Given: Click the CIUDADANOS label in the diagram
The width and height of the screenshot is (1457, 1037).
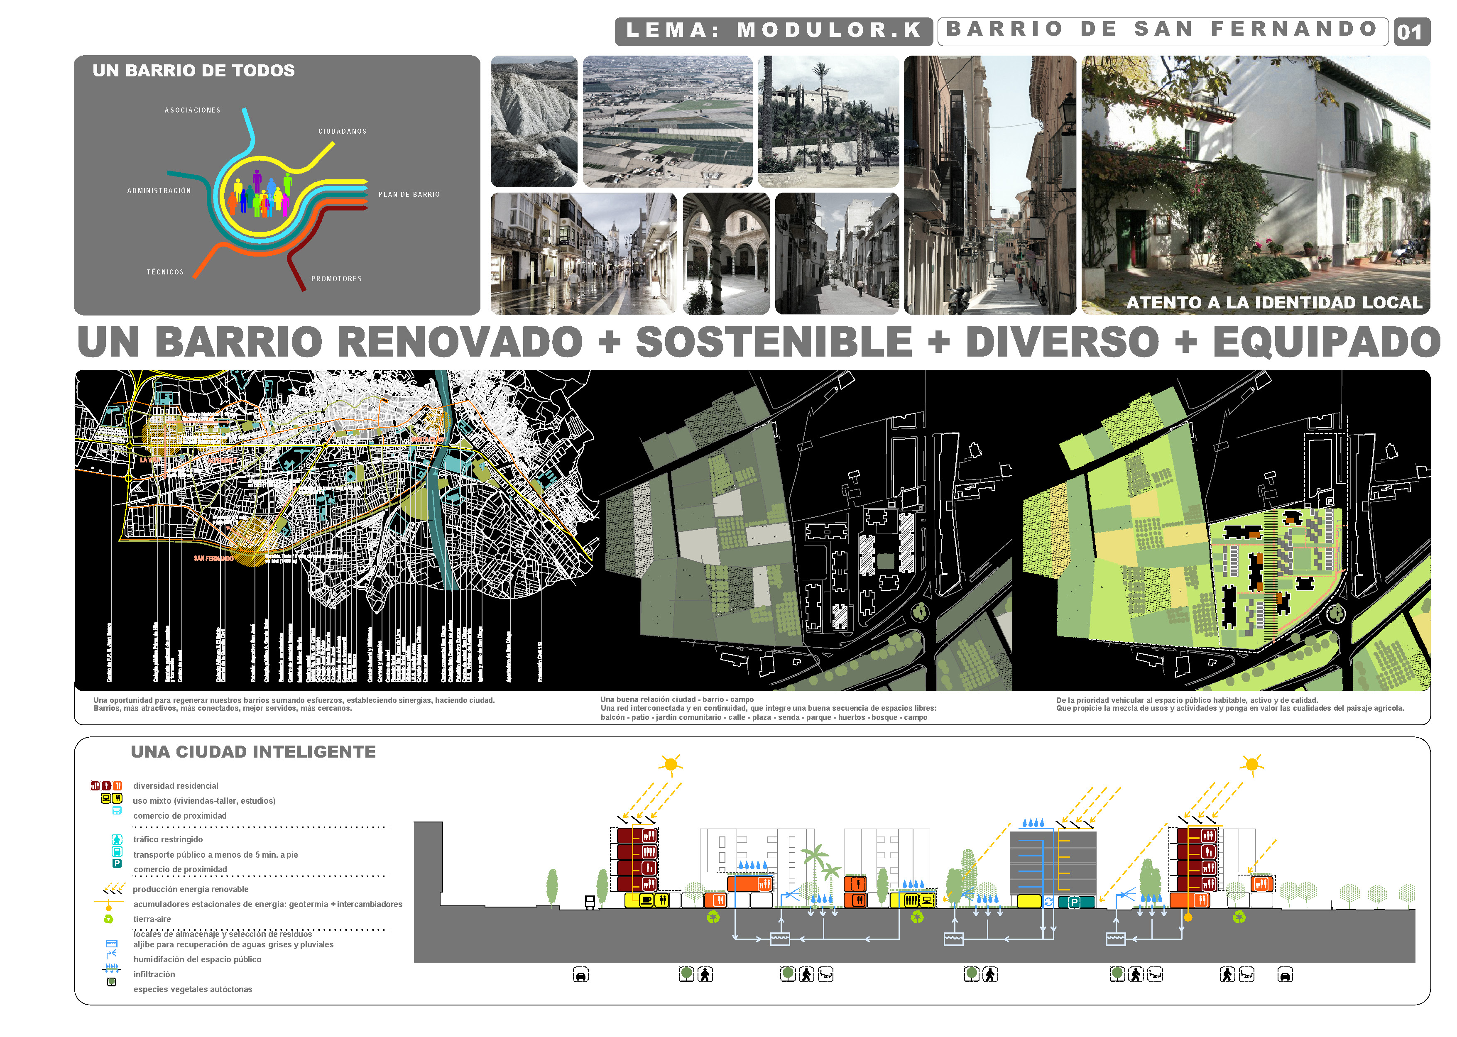Looking at the screenshot, I should (343, 132).
